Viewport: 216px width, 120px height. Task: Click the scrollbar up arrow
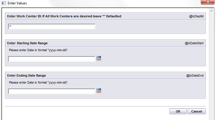(x=211, y=11)
